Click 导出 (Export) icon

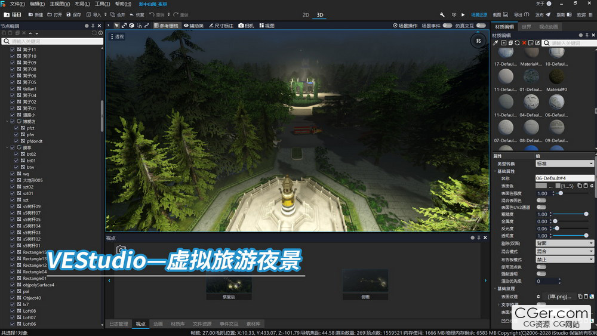point(527,14)
